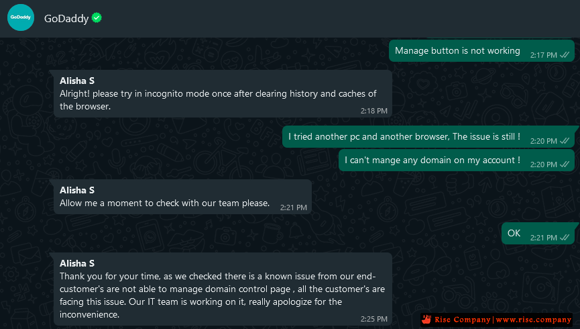Click Alisha S name on incognito mode message
Image resolution: width=580 pixels, height=329 pixels.
(77, 81)
